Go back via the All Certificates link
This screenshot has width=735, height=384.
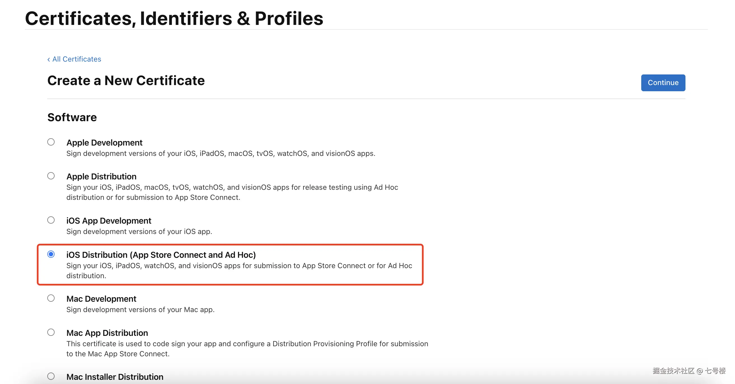click(x=74, y=59)
